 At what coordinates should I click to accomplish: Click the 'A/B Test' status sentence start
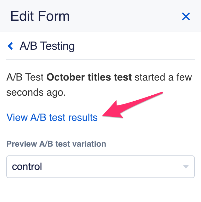click(25, 77)
